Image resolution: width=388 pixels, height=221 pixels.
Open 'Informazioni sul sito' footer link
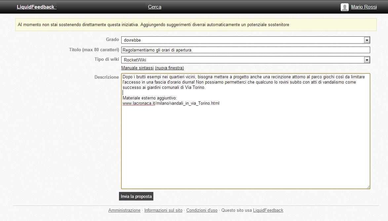click(163, 210)
